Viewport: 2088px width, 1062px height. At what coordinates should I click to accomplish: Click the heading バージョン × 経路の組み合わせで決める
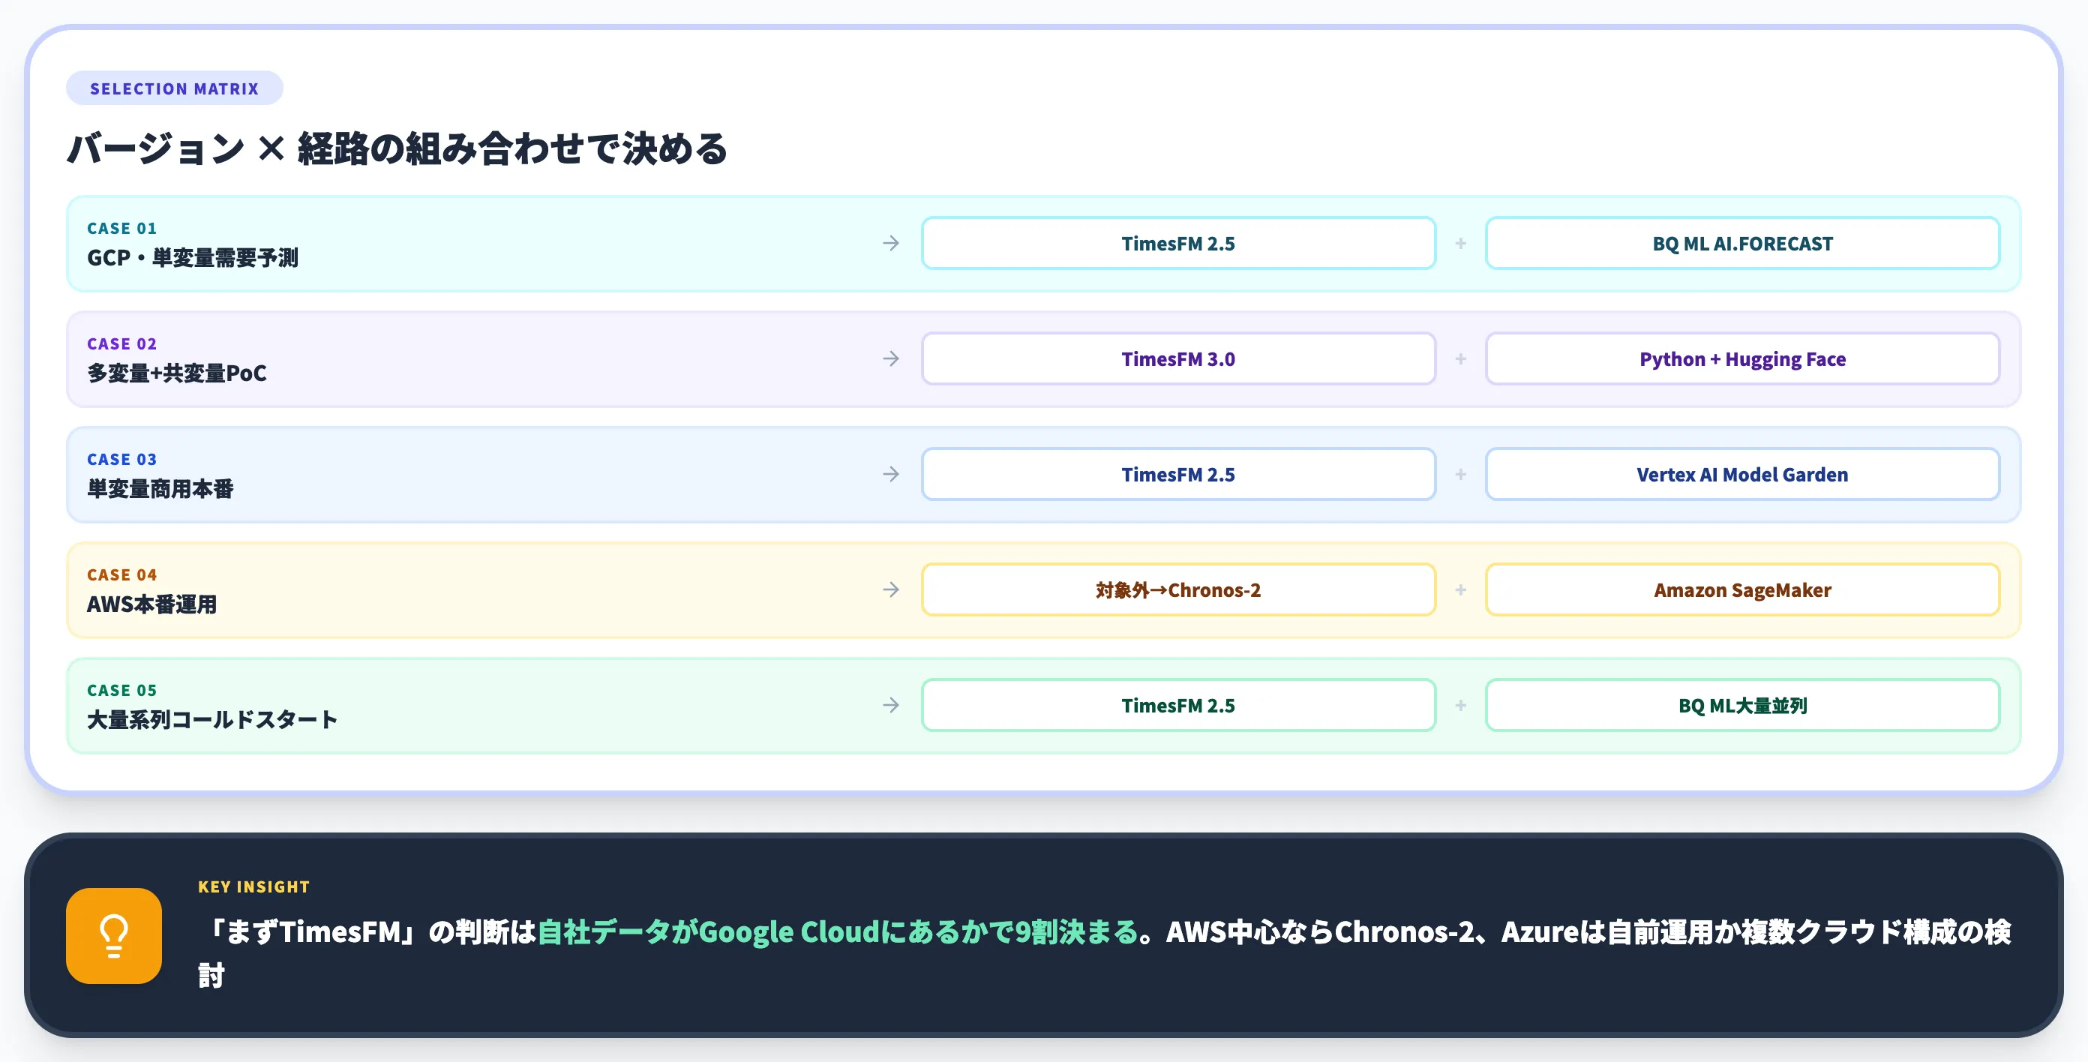(397, 148)
